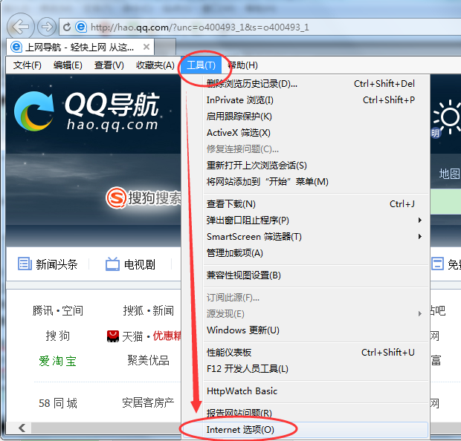The height and width of the screenshot is (441, 461).
Task: Open 兼容性视图设置(B)
Action: 243,275
